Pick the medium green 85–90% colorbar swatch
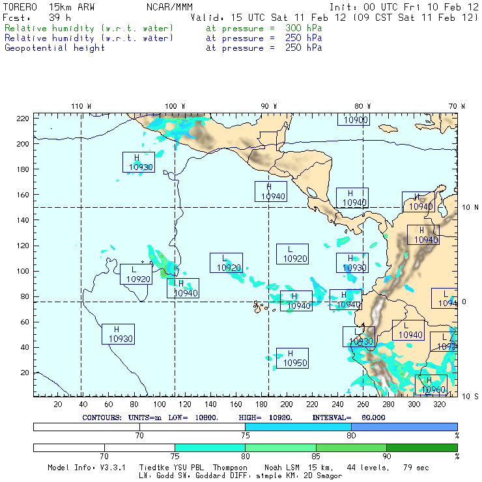Image resolution: width=482 pixels, height=482 pixels. (351, 447)
